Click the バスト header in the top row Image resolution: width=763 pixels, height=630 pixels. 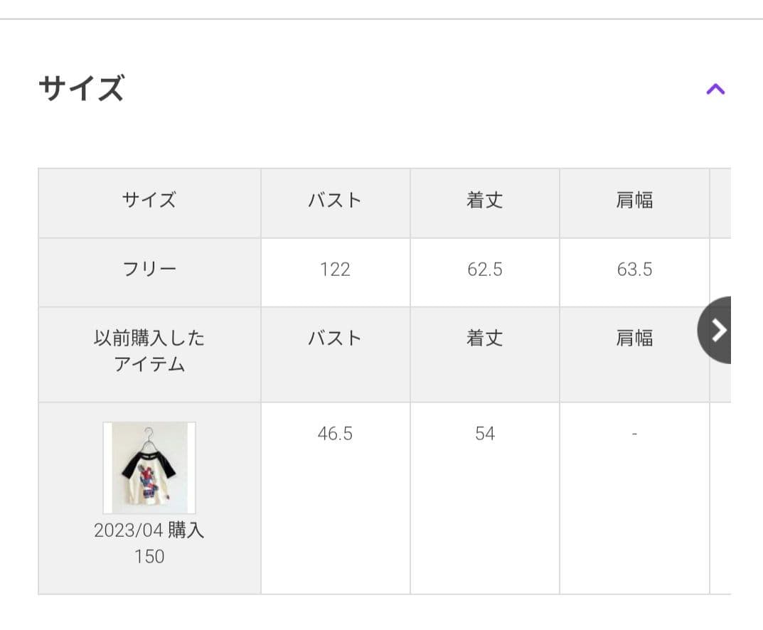(335, 201)
